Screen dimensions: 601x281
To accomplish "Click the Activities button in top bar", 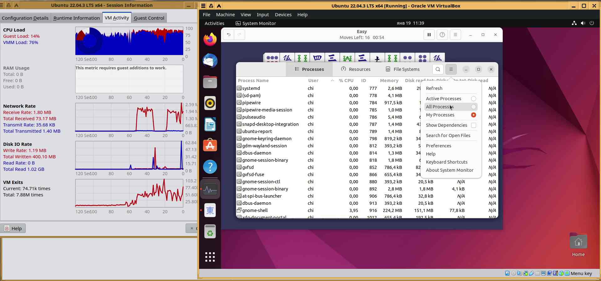I will (x=214, y=23).
